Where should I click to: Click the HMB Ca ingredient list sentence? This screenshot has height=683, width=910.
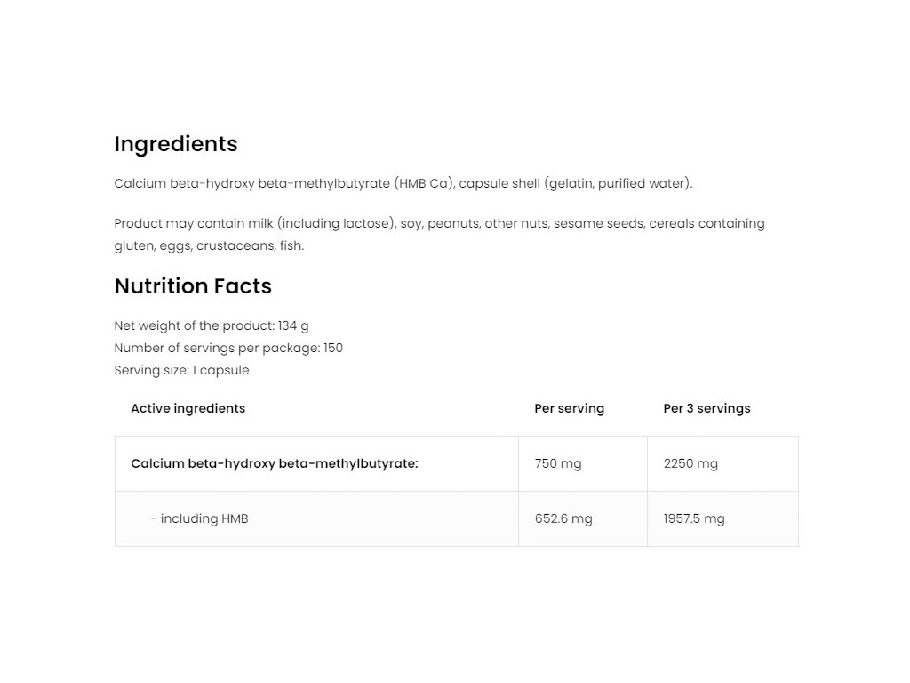tap(403, 183)
